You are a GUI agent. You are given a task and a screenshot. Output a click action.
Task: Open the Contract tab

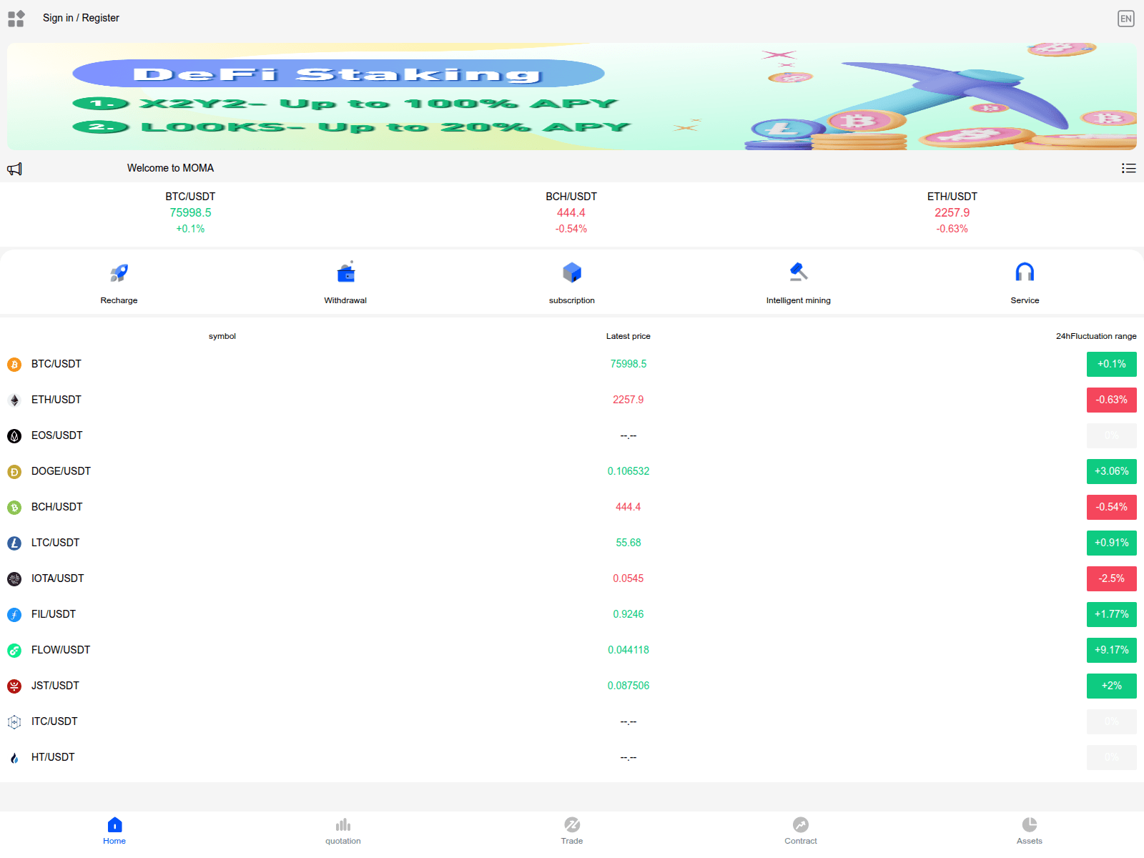click(801, 831)
